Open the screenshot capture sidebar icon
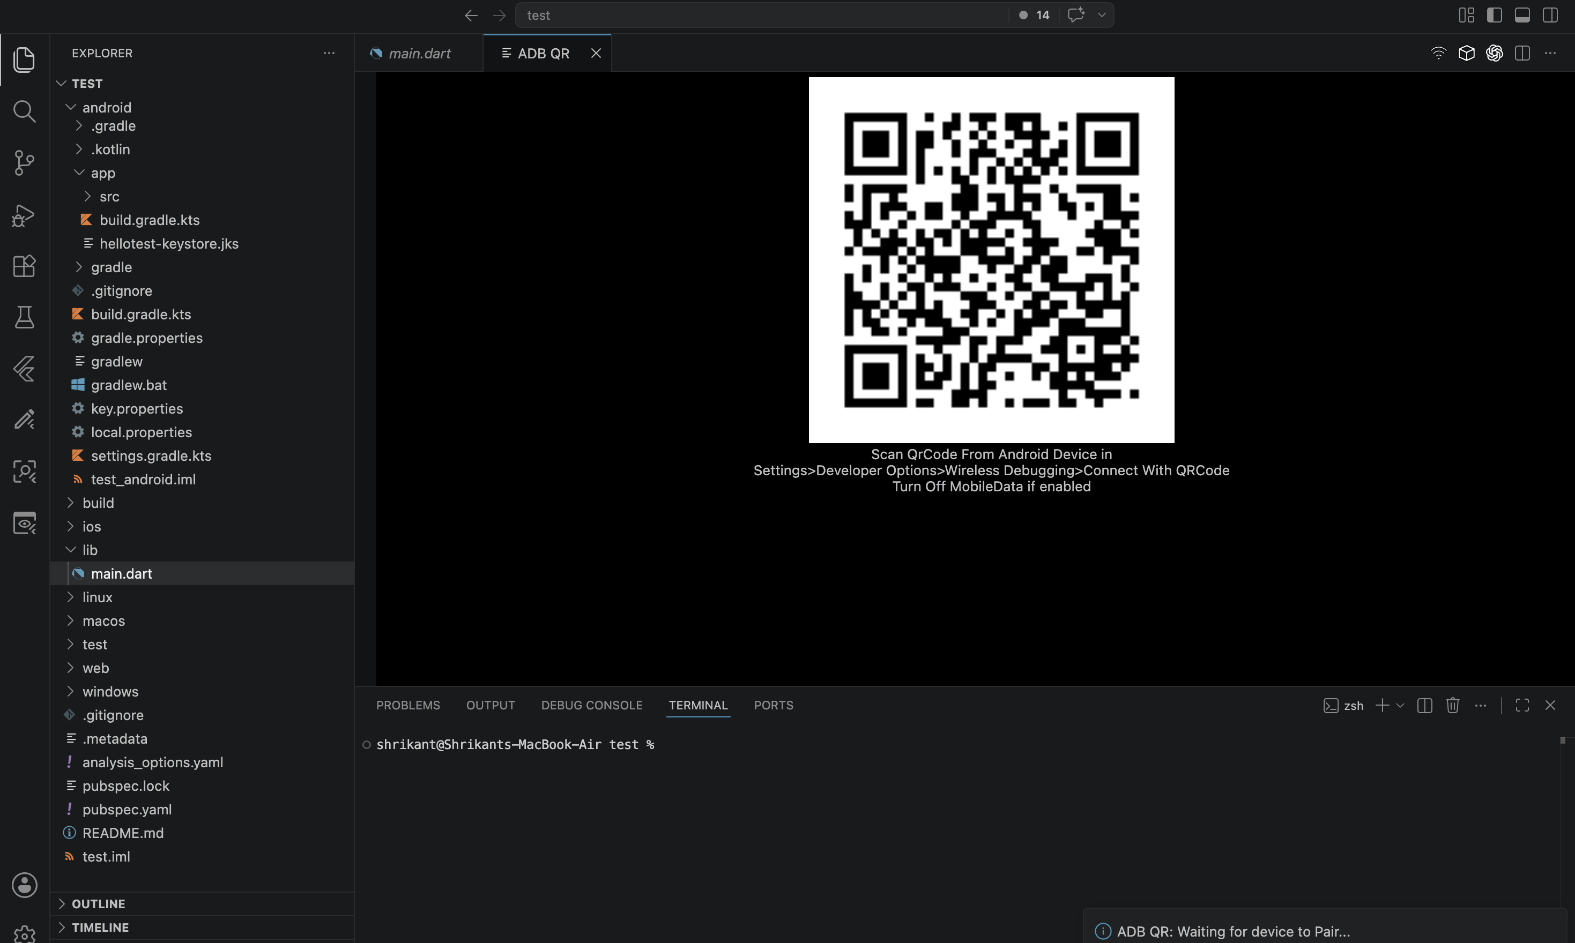The width and height of the screenshot is (1575, 943). (x=24, y=471)
